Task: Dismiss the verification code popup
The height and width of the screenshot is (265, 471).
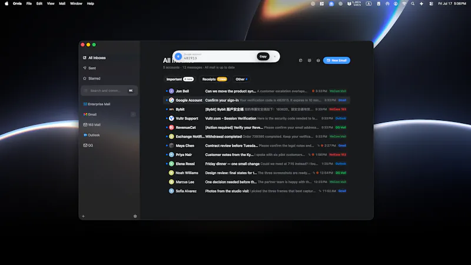Action: coord(274,57)
